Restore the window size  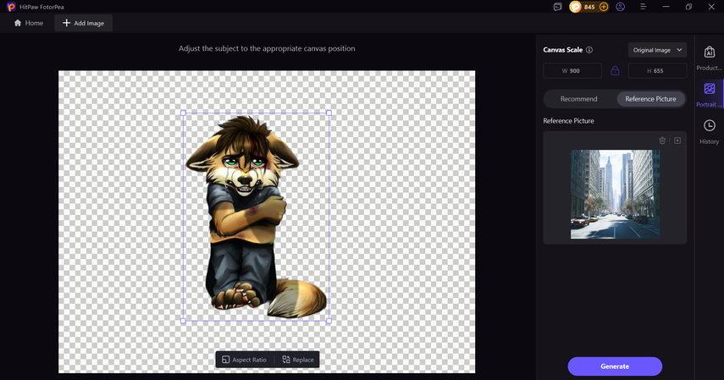(688, 7)
